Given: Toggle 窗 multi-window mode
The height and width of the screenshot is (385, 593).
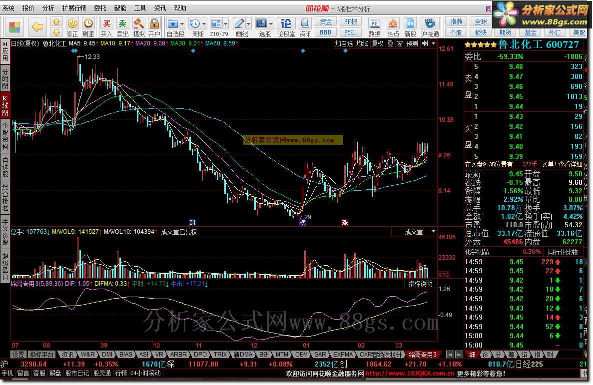Looking at the screenshot, I should (400, 43).
